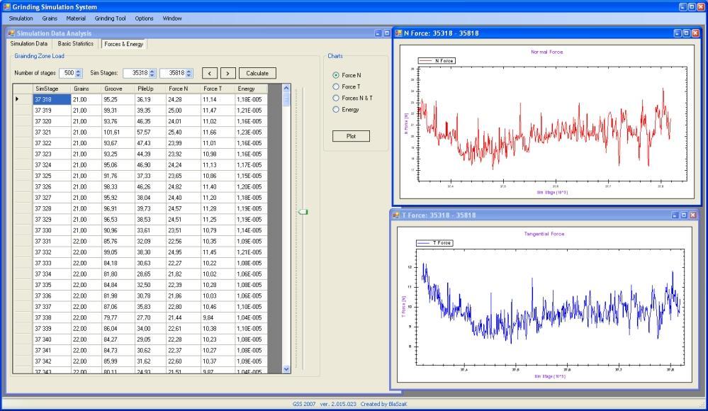The height and width of the screenshot is (411, 708).
Task: Decrease end sim stage 35818 with down arrow
Action: 189,75
